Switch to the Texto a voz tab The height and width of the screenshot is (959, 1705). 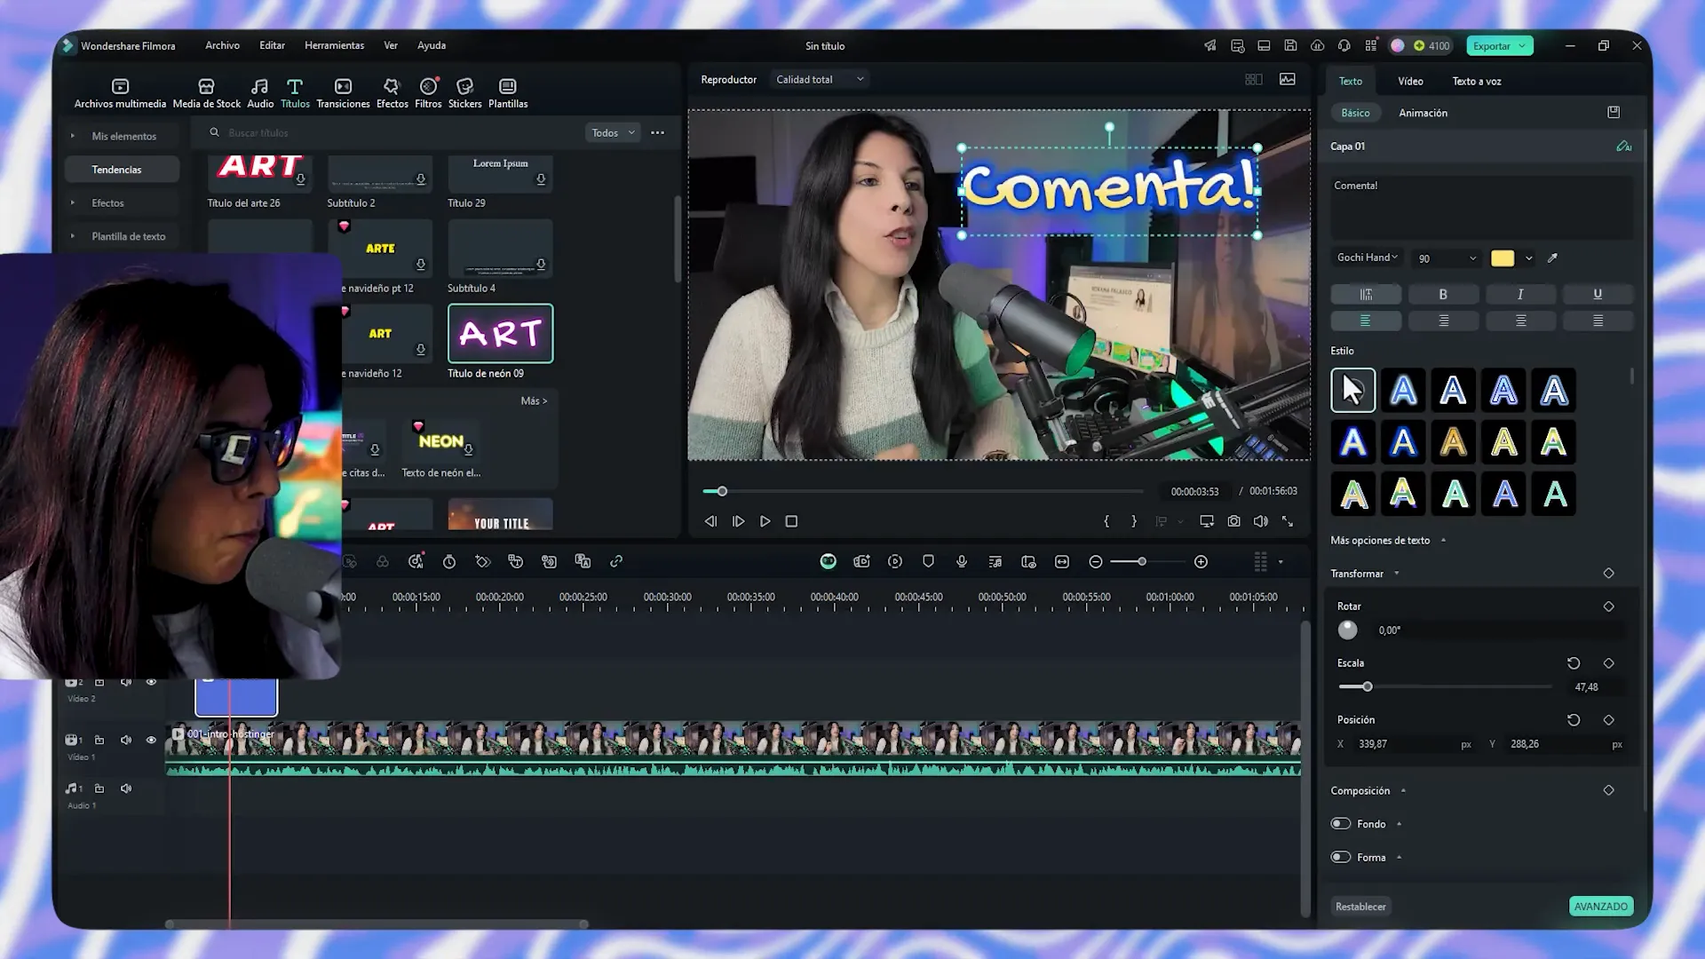point(1477,81)
